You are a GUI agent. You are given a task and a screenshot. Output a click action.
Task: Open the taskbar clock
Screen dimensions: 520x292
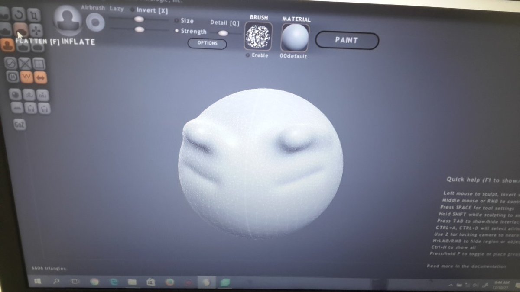click(x=502, y=285)
